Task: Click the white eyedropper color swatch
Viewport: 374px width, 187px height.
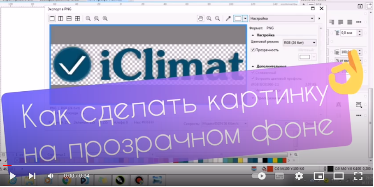Action: point(238,18)
